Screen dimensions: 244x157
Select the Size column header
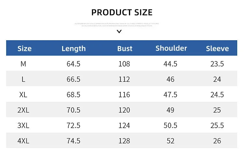(24, 49)
